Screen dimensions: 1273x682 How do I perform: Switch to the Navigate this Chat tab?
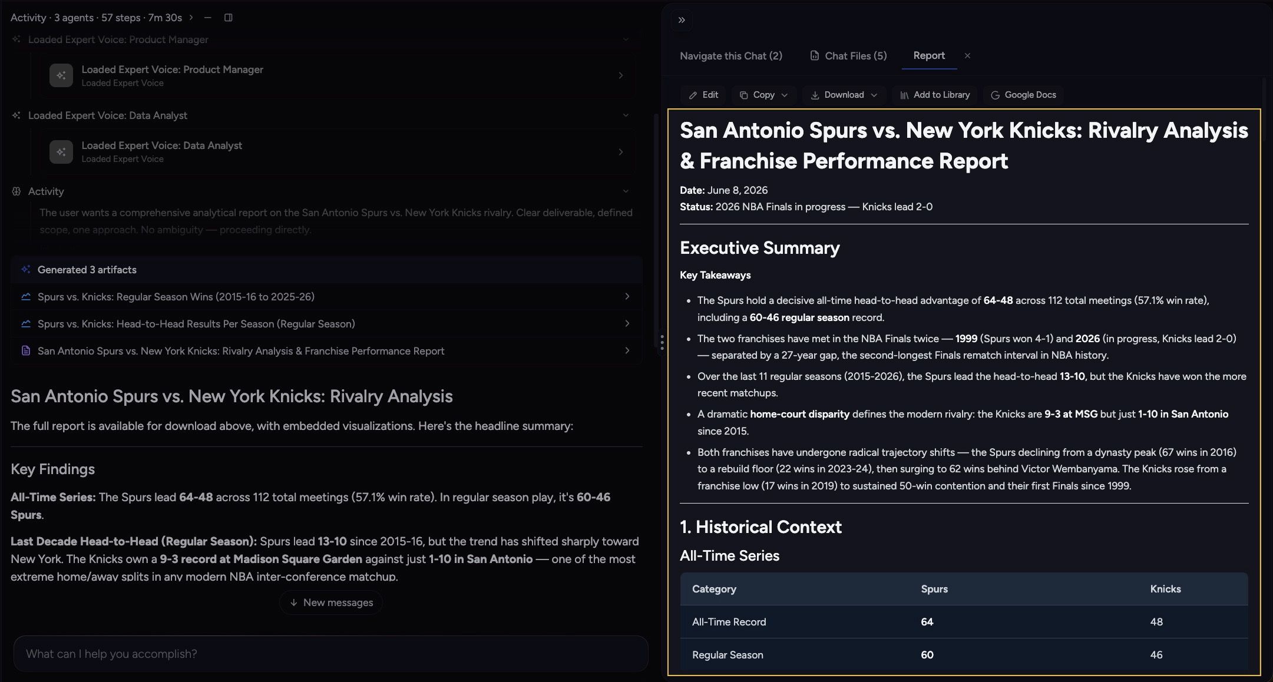pos(731,56)
